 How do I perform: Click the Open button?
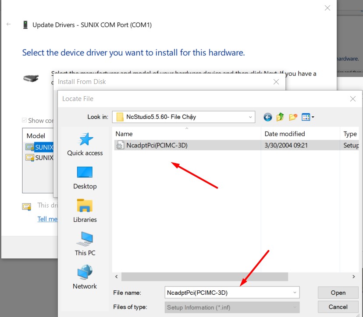(338, 293)
